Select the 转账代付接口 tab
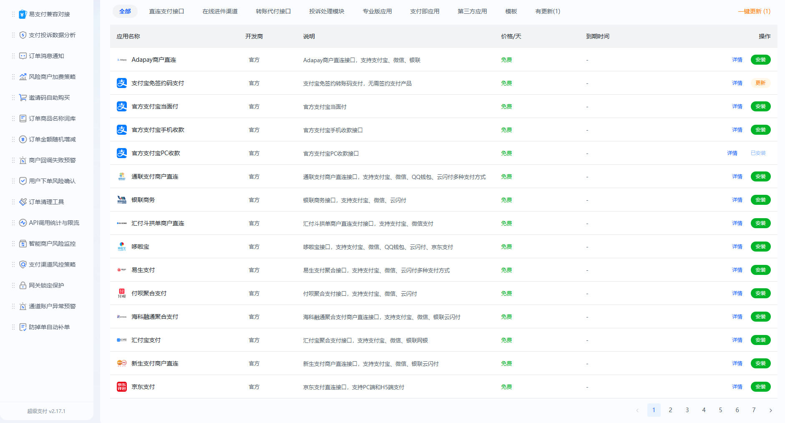This screenshot has width=785, height=423. coord(273,11)
